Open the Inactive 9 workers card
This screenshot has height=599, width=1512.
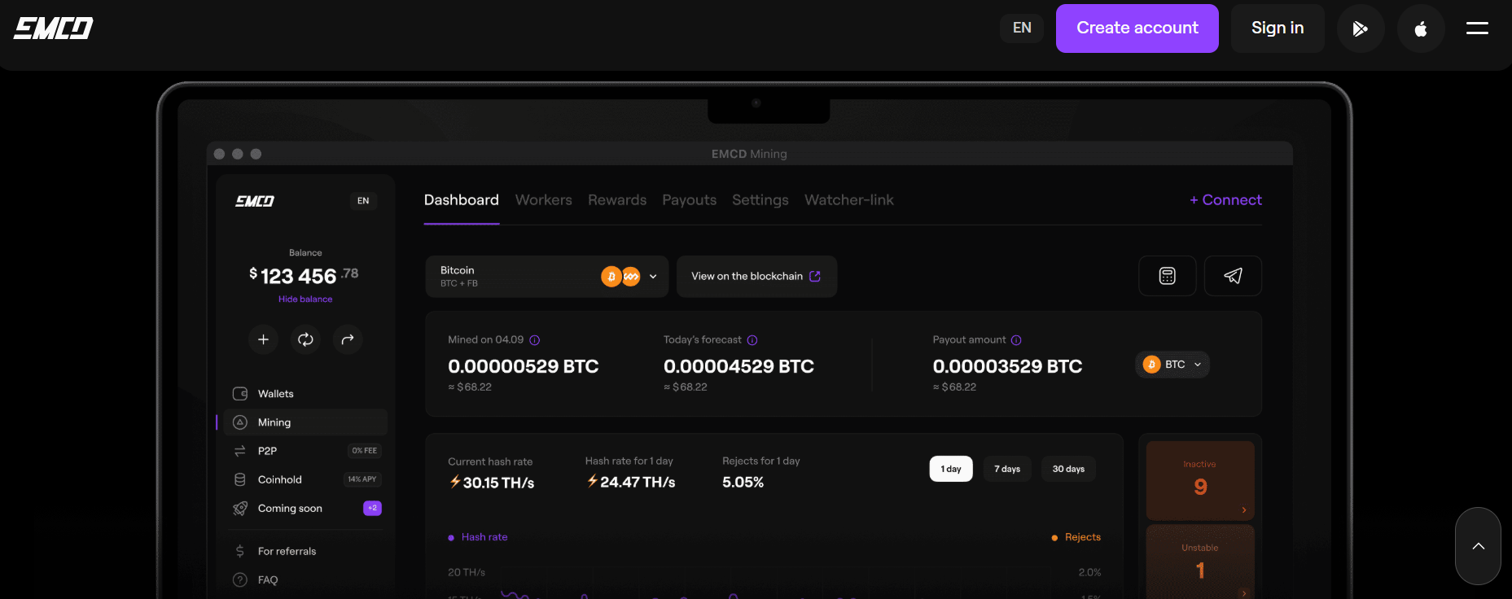(x=1200, y=480)
